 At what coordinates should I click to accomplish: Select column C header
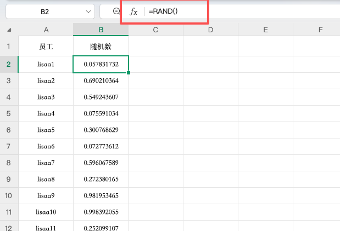156,30
